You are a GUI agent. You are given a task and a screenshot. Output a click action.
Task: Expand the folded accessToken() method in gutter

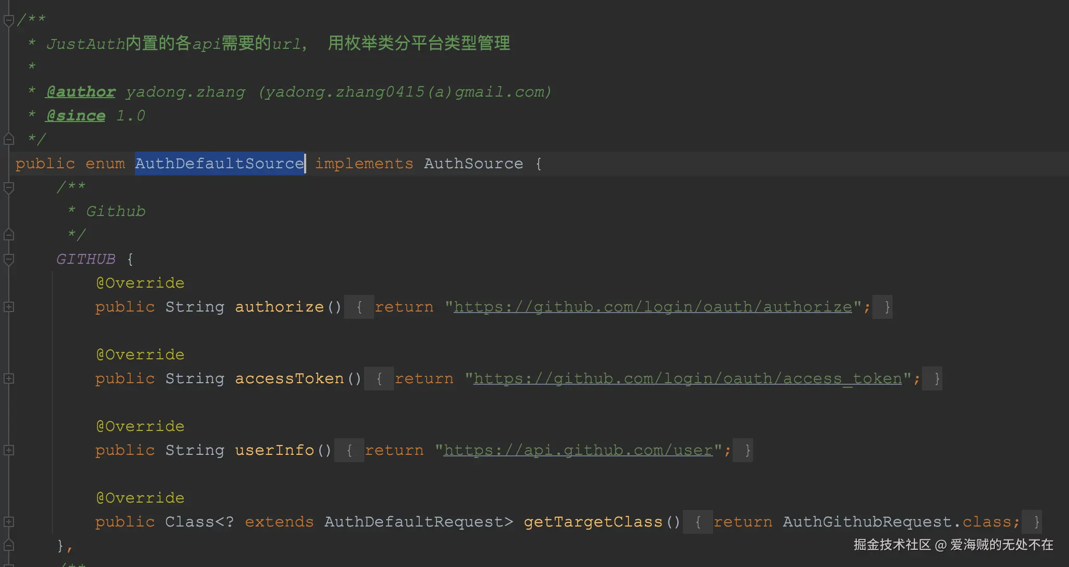coord(8,379)
